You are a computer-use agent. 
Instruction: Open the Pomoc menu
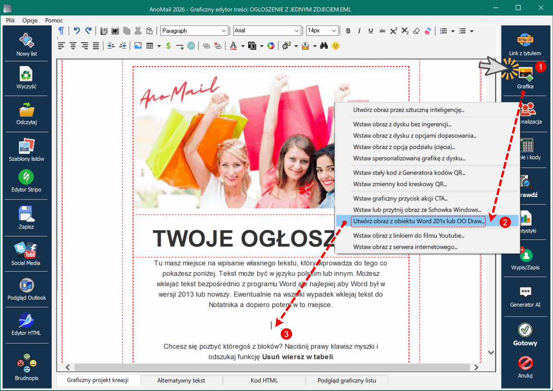click(54, 20)
